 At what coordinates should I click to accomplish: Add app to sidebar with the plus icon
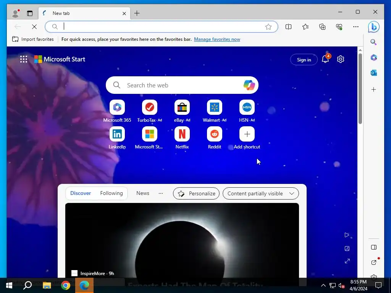(373, 89)
